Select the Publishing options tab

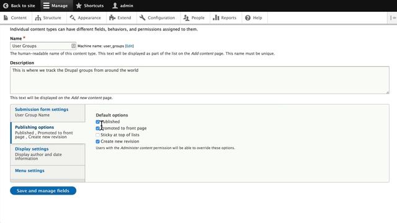(x=48, y=133)
